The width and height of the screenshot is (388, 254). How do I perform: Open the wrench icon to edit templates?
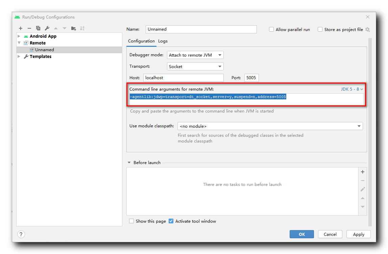tap(47, 28)
